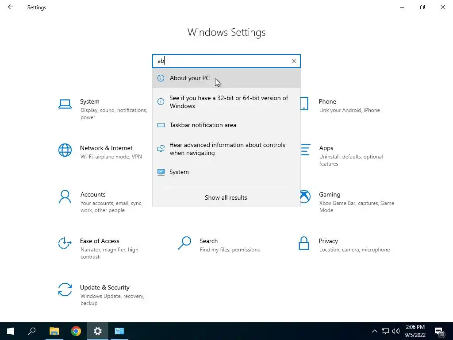453x340 pixels.
Task: Open the Windows Start menu
Action: click(x=11, y=331)
